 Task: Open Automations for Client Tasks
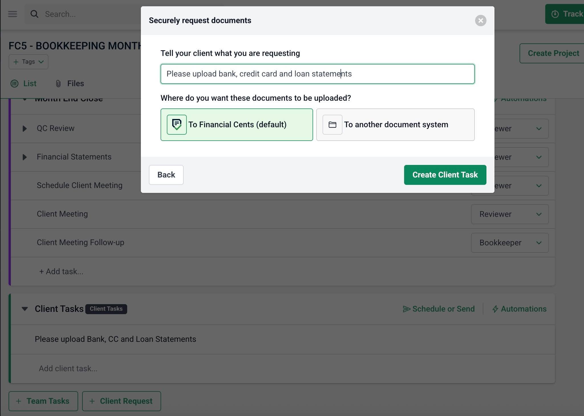(x=519, y=309)
